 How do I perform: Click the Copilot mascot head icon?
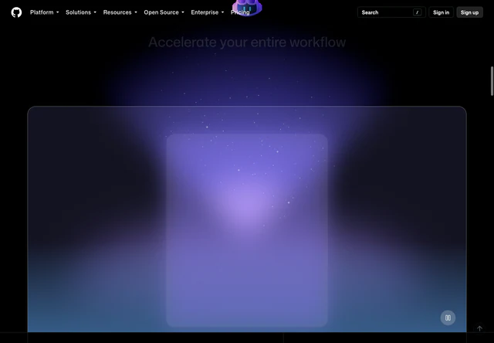(x=247, y=7)
